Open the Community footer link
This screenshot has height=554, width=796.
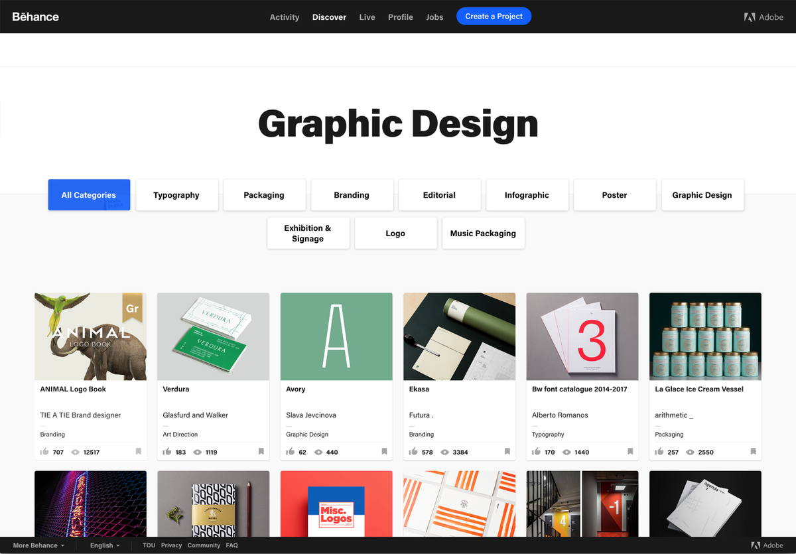[204, 545]
